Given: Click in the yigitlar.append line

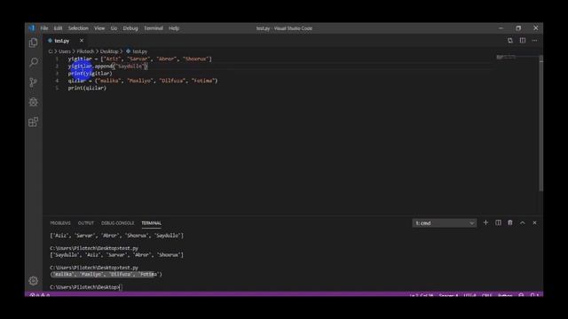Looking at the screenshot, I should [x=107, y=66].
